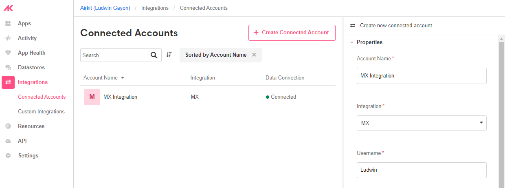The height and width of the screenshot is (188, 505).
Task: Click the sort order icon
Action: click(x=169, y=55)
